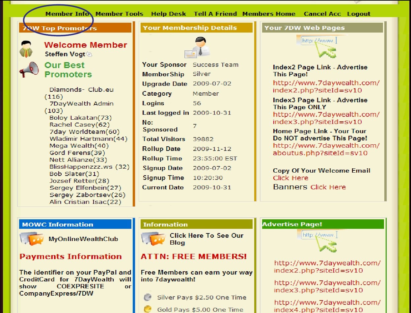Open the aboutus.php home page link

coord(326,149)
